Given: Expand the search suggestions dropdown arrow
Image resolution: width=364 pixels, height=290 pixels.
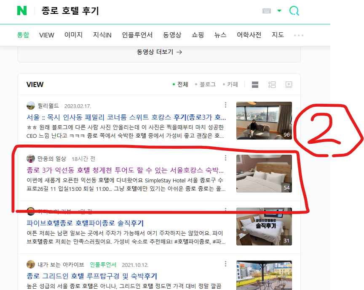Looking at the screenshot, I should tap(279, 11).
